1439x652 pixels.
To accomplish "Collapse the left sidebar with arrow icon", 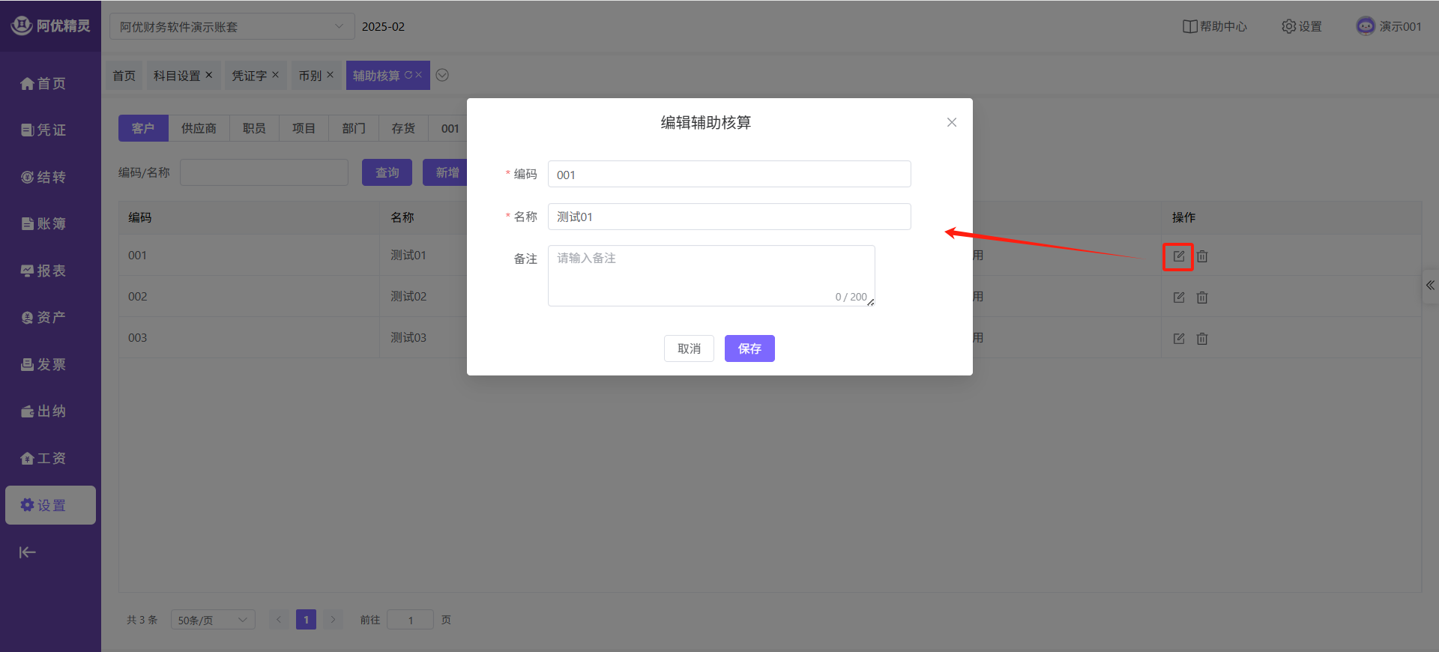I will [x=28, y=552].
